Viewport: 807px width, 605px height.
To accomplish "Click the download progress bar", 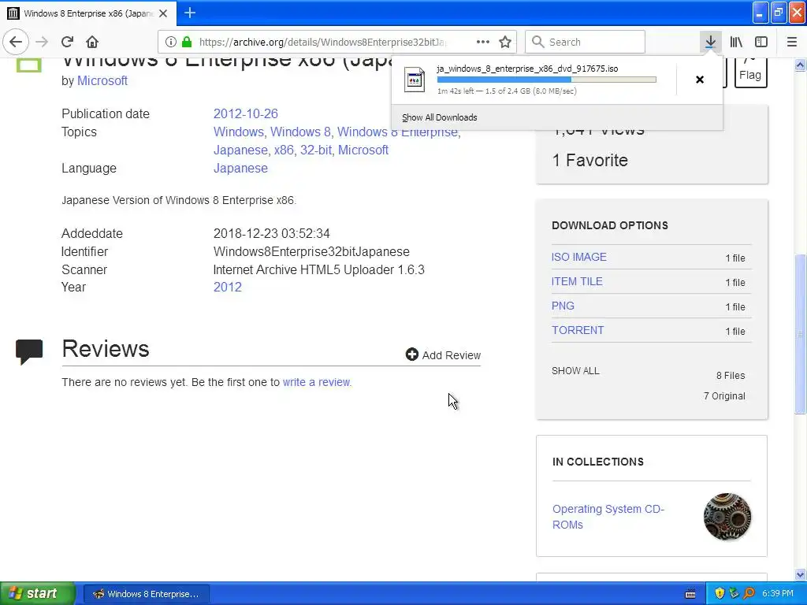I will [547, 80].
